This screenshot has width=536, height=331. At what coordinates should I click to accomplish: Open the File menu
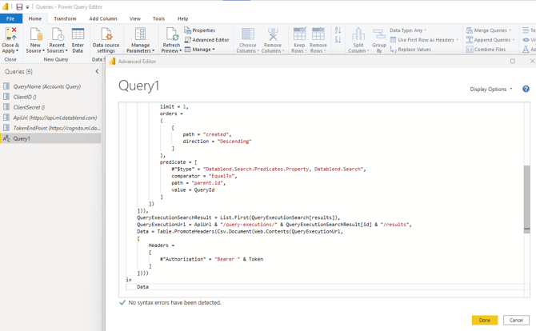[x=10, y=18]
